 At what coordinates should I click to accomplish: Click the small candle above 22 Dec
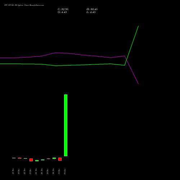click(x=26, y=158)
